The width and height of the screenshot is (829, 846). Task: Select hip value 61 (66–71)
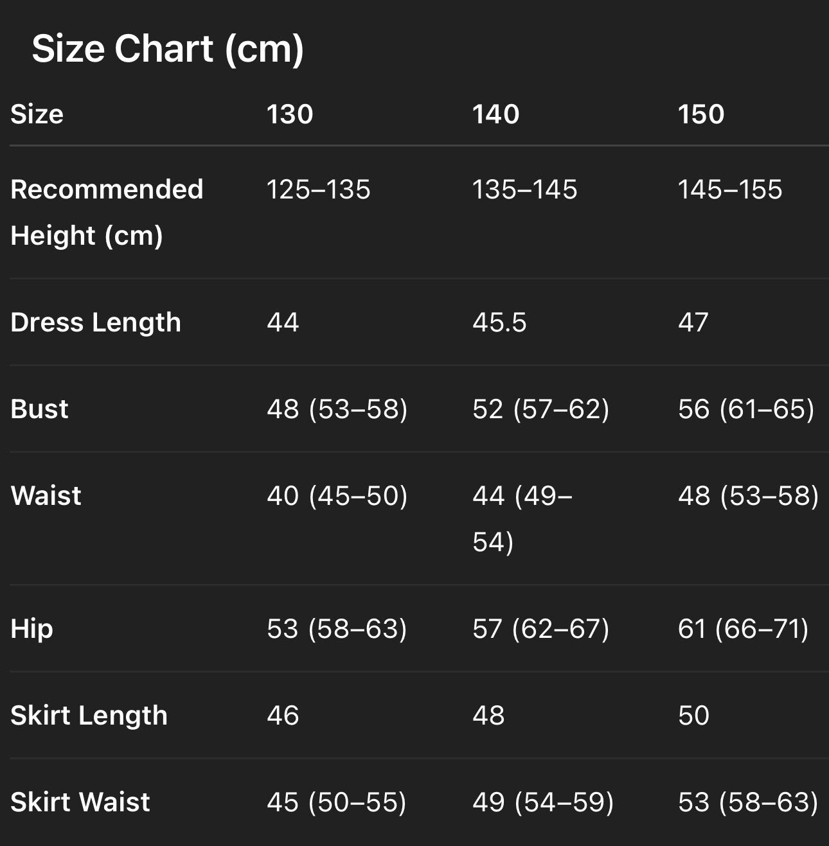point(743,629)
